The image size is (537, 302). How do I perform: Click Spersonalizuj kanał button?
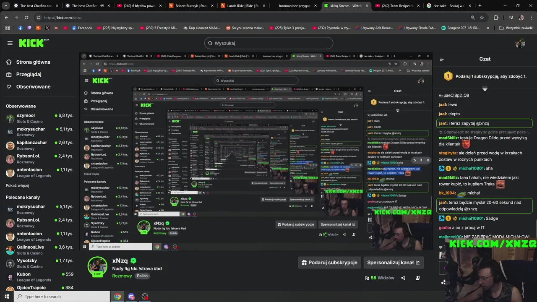394,263
